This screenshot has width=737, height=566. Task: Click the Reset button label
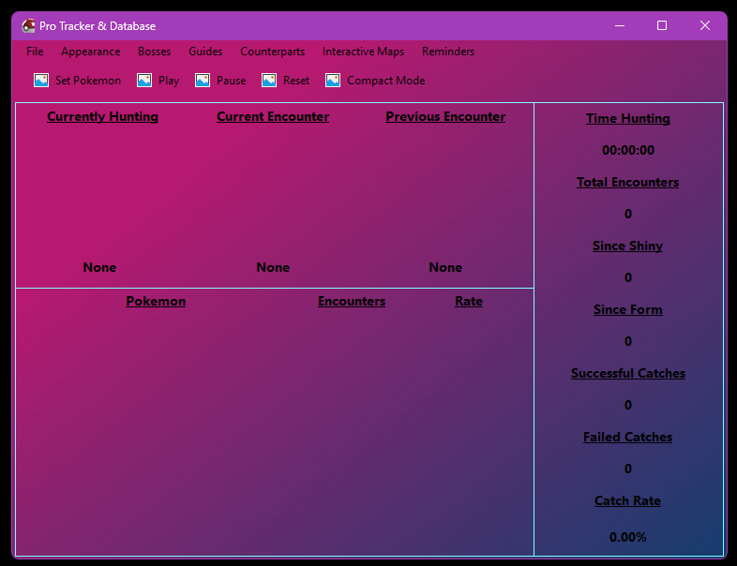[x=296, y=81]
